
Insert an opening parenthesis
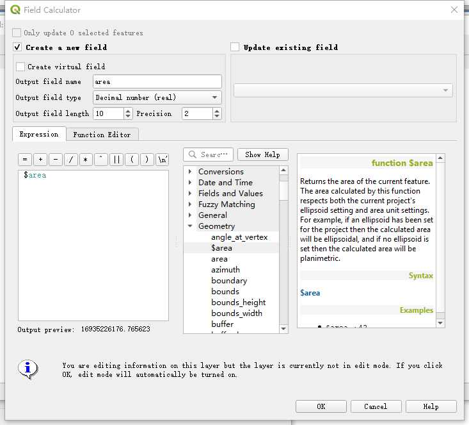(132, 160)
